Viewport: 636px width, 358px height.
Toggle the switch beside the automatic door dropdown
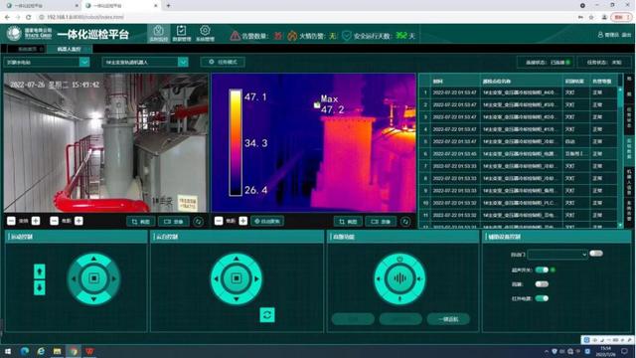coord(596,254)
